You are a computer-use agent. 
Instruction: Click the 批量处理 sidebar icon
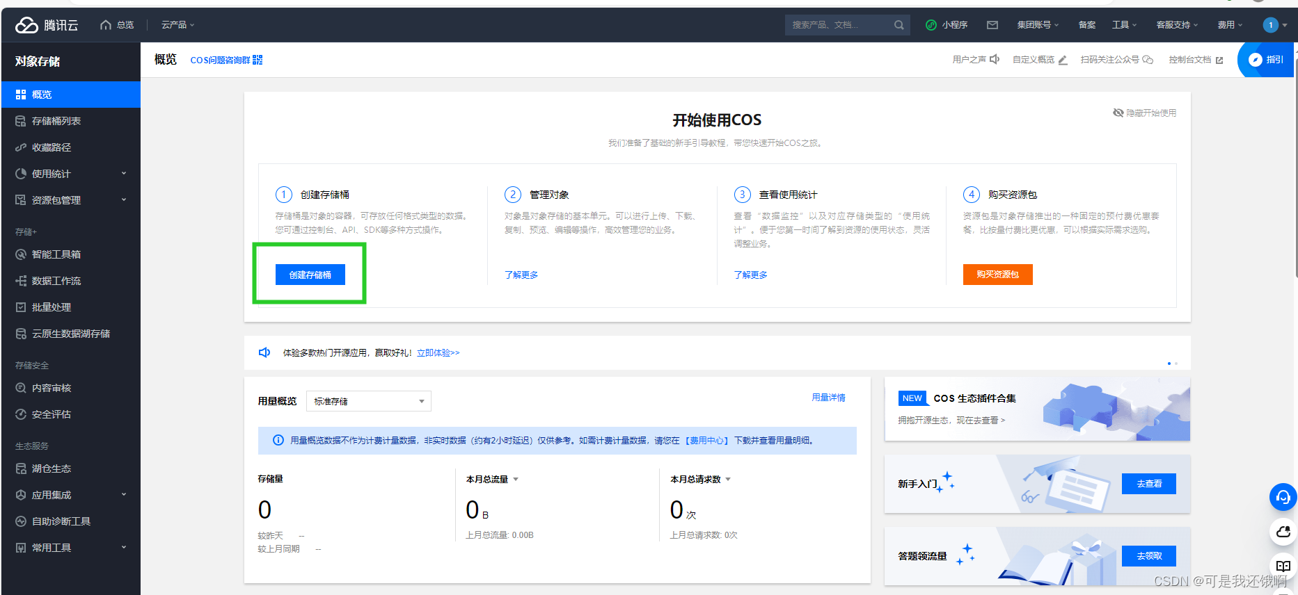(x=21, y=307)
